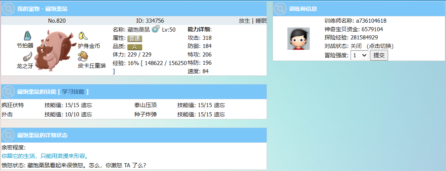Click the 藏饱栗鼠 pet sprite image
The image size is (446, 171).
click(x=55, y=50)
